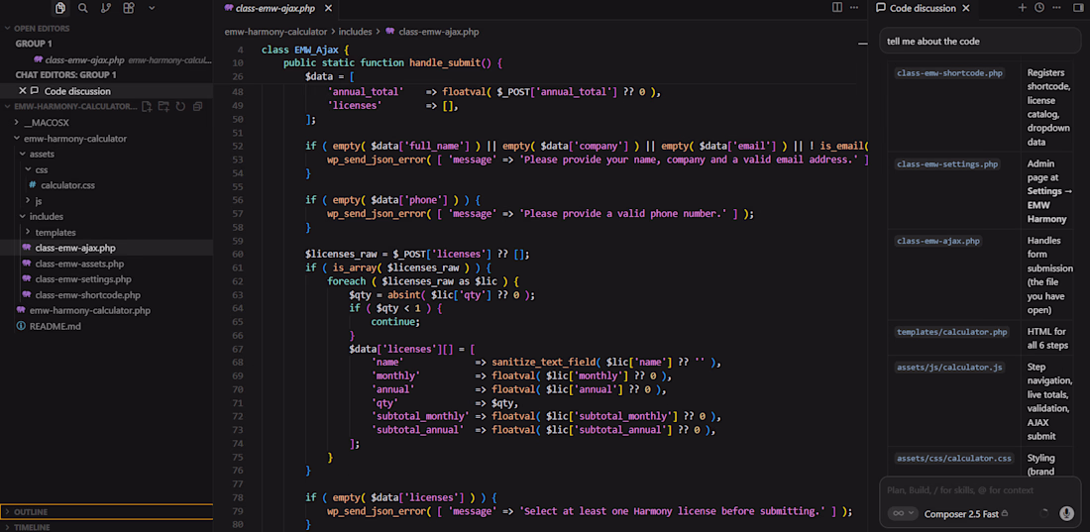
Task: Start voice input with microphone button
Action: (1066, 513)
